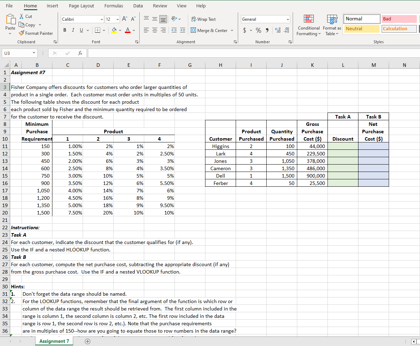
Task: Increase font size with the larger A icon
Action: 125,19
